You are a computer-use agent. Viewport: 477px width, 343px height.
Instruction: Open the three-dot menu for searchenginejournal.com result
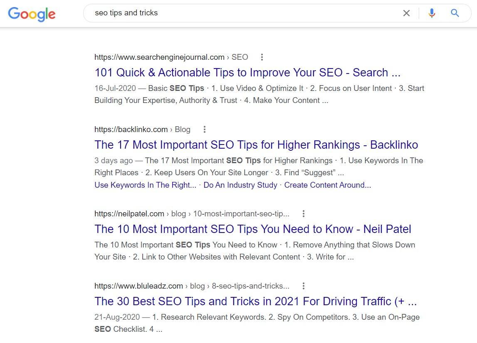coord(262,57)
